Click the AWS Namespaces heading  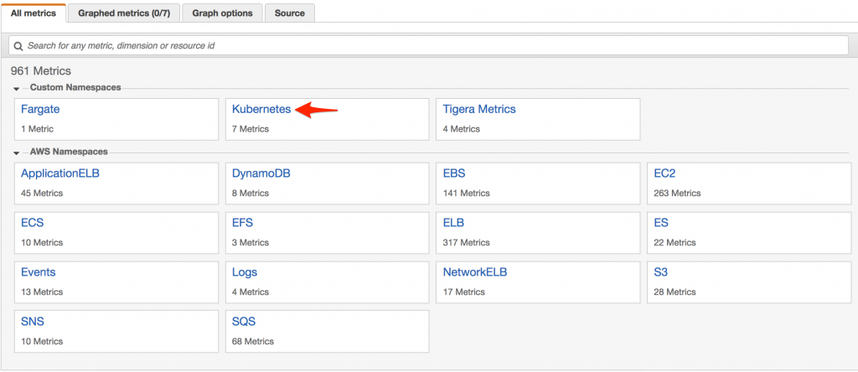coord(69,152)
